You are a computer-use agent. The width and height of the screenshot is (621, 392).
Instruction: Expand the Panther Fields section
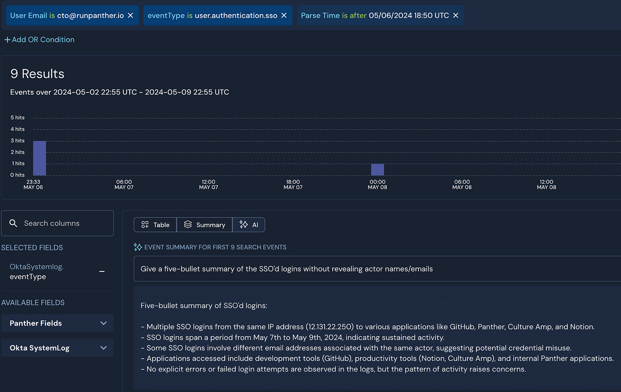coord(58,323)
